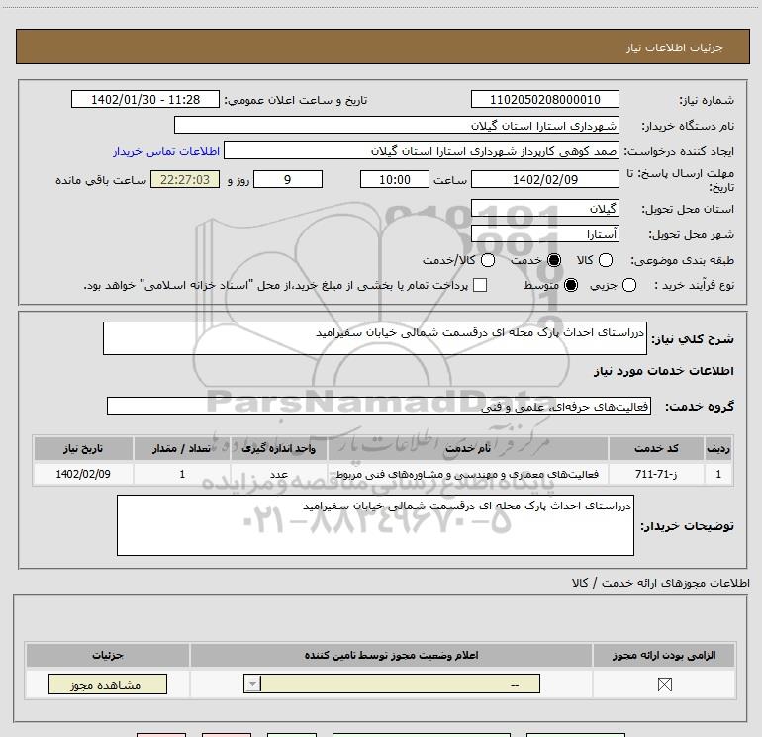This screenshot has height=737, width=762.
Task: Click the شهر محل تحویل field آستارا
Action: click(544, 234)
